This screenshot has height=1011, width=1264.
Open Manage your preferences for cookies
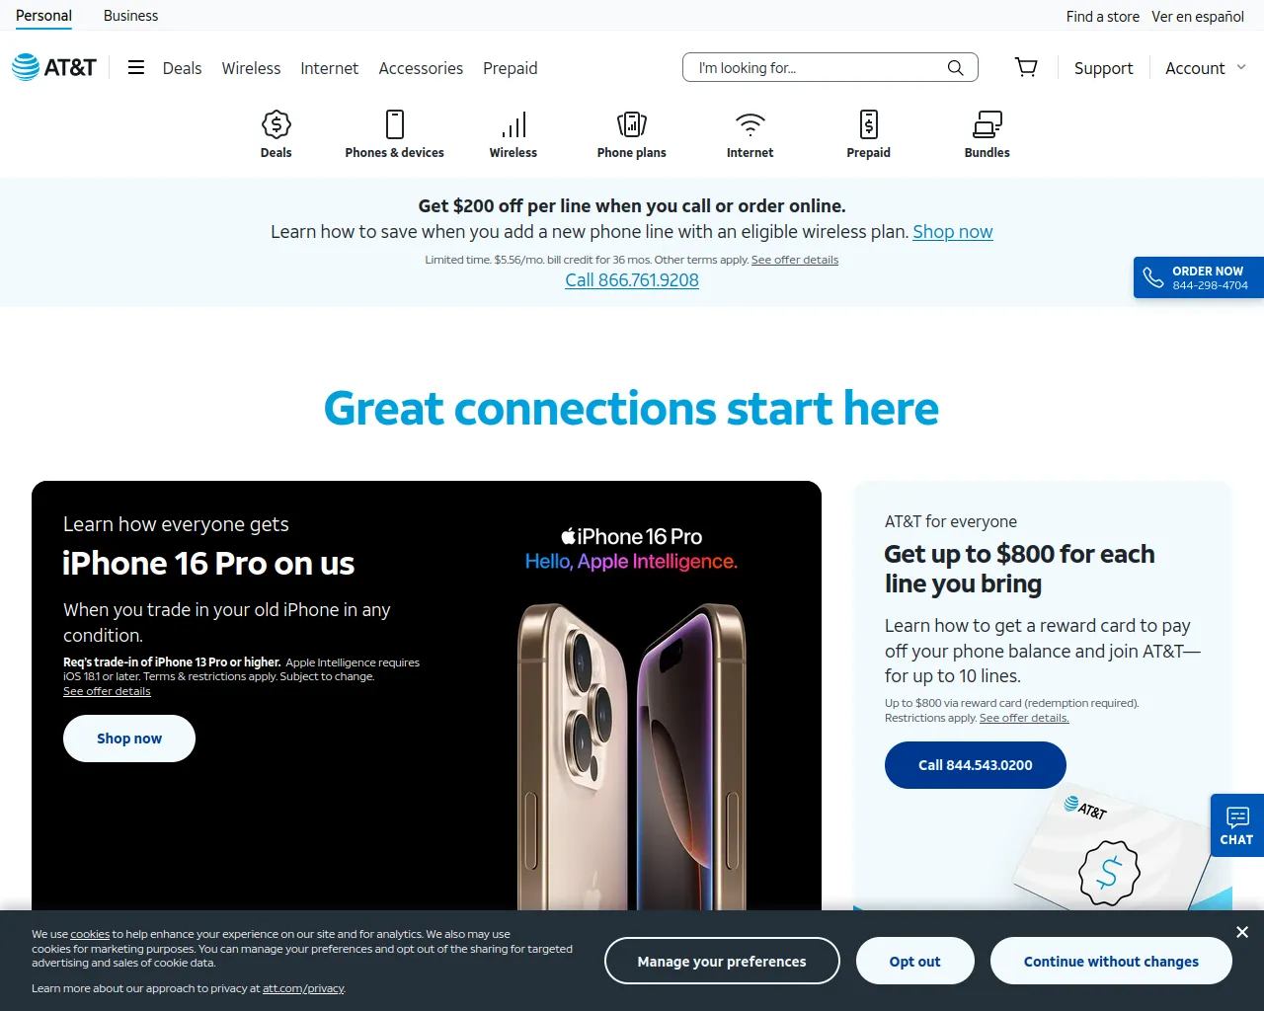(722, 962)
